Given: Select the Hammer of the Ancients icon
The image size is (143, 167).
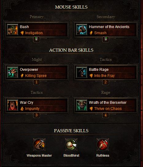Looking at the screenshot, I should (82, 30).
